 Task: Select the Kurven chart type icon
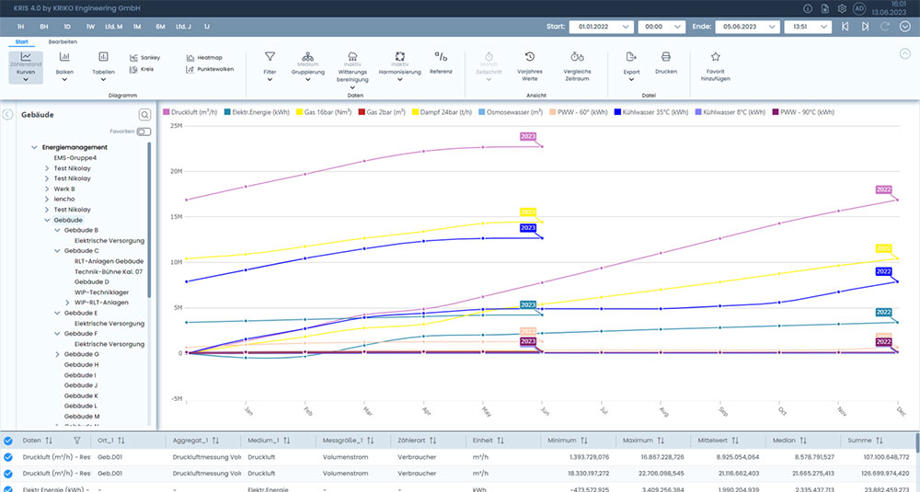(x=26, y=57)
